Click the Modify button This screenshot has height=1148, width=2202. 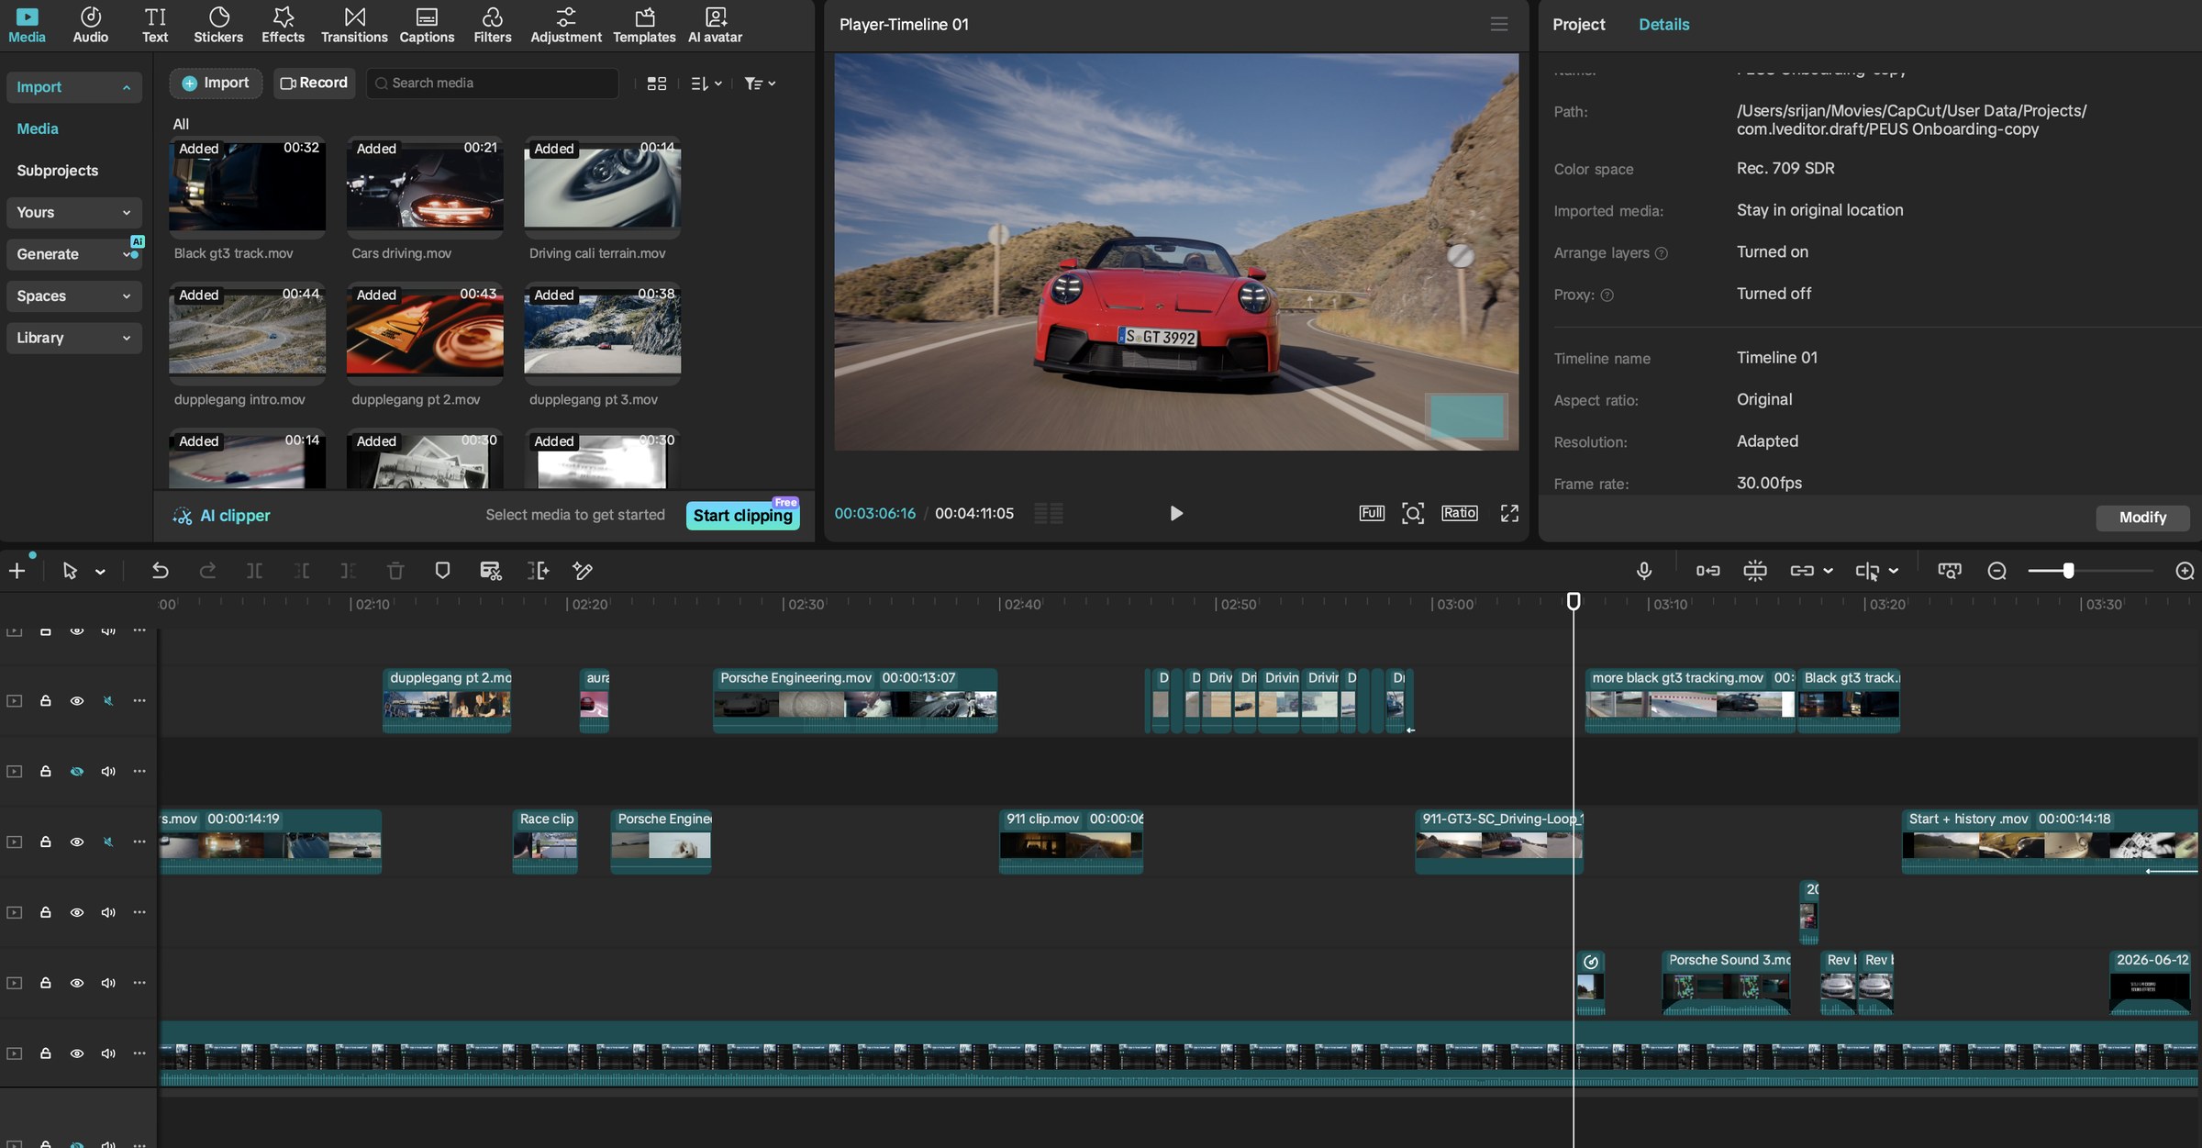tap(2142, 518)
